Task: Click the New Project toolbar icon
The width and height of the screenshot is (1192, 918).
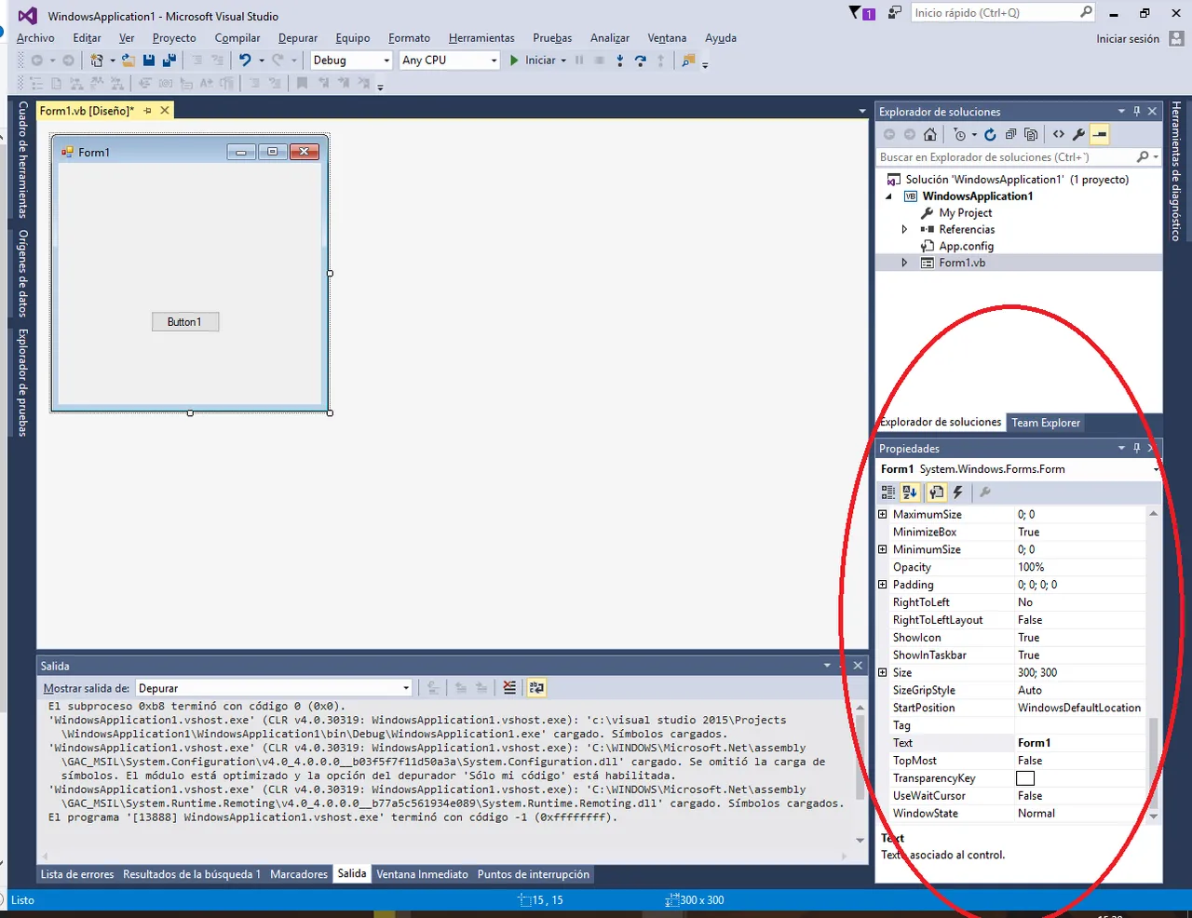Action: (x=97, y=61)
